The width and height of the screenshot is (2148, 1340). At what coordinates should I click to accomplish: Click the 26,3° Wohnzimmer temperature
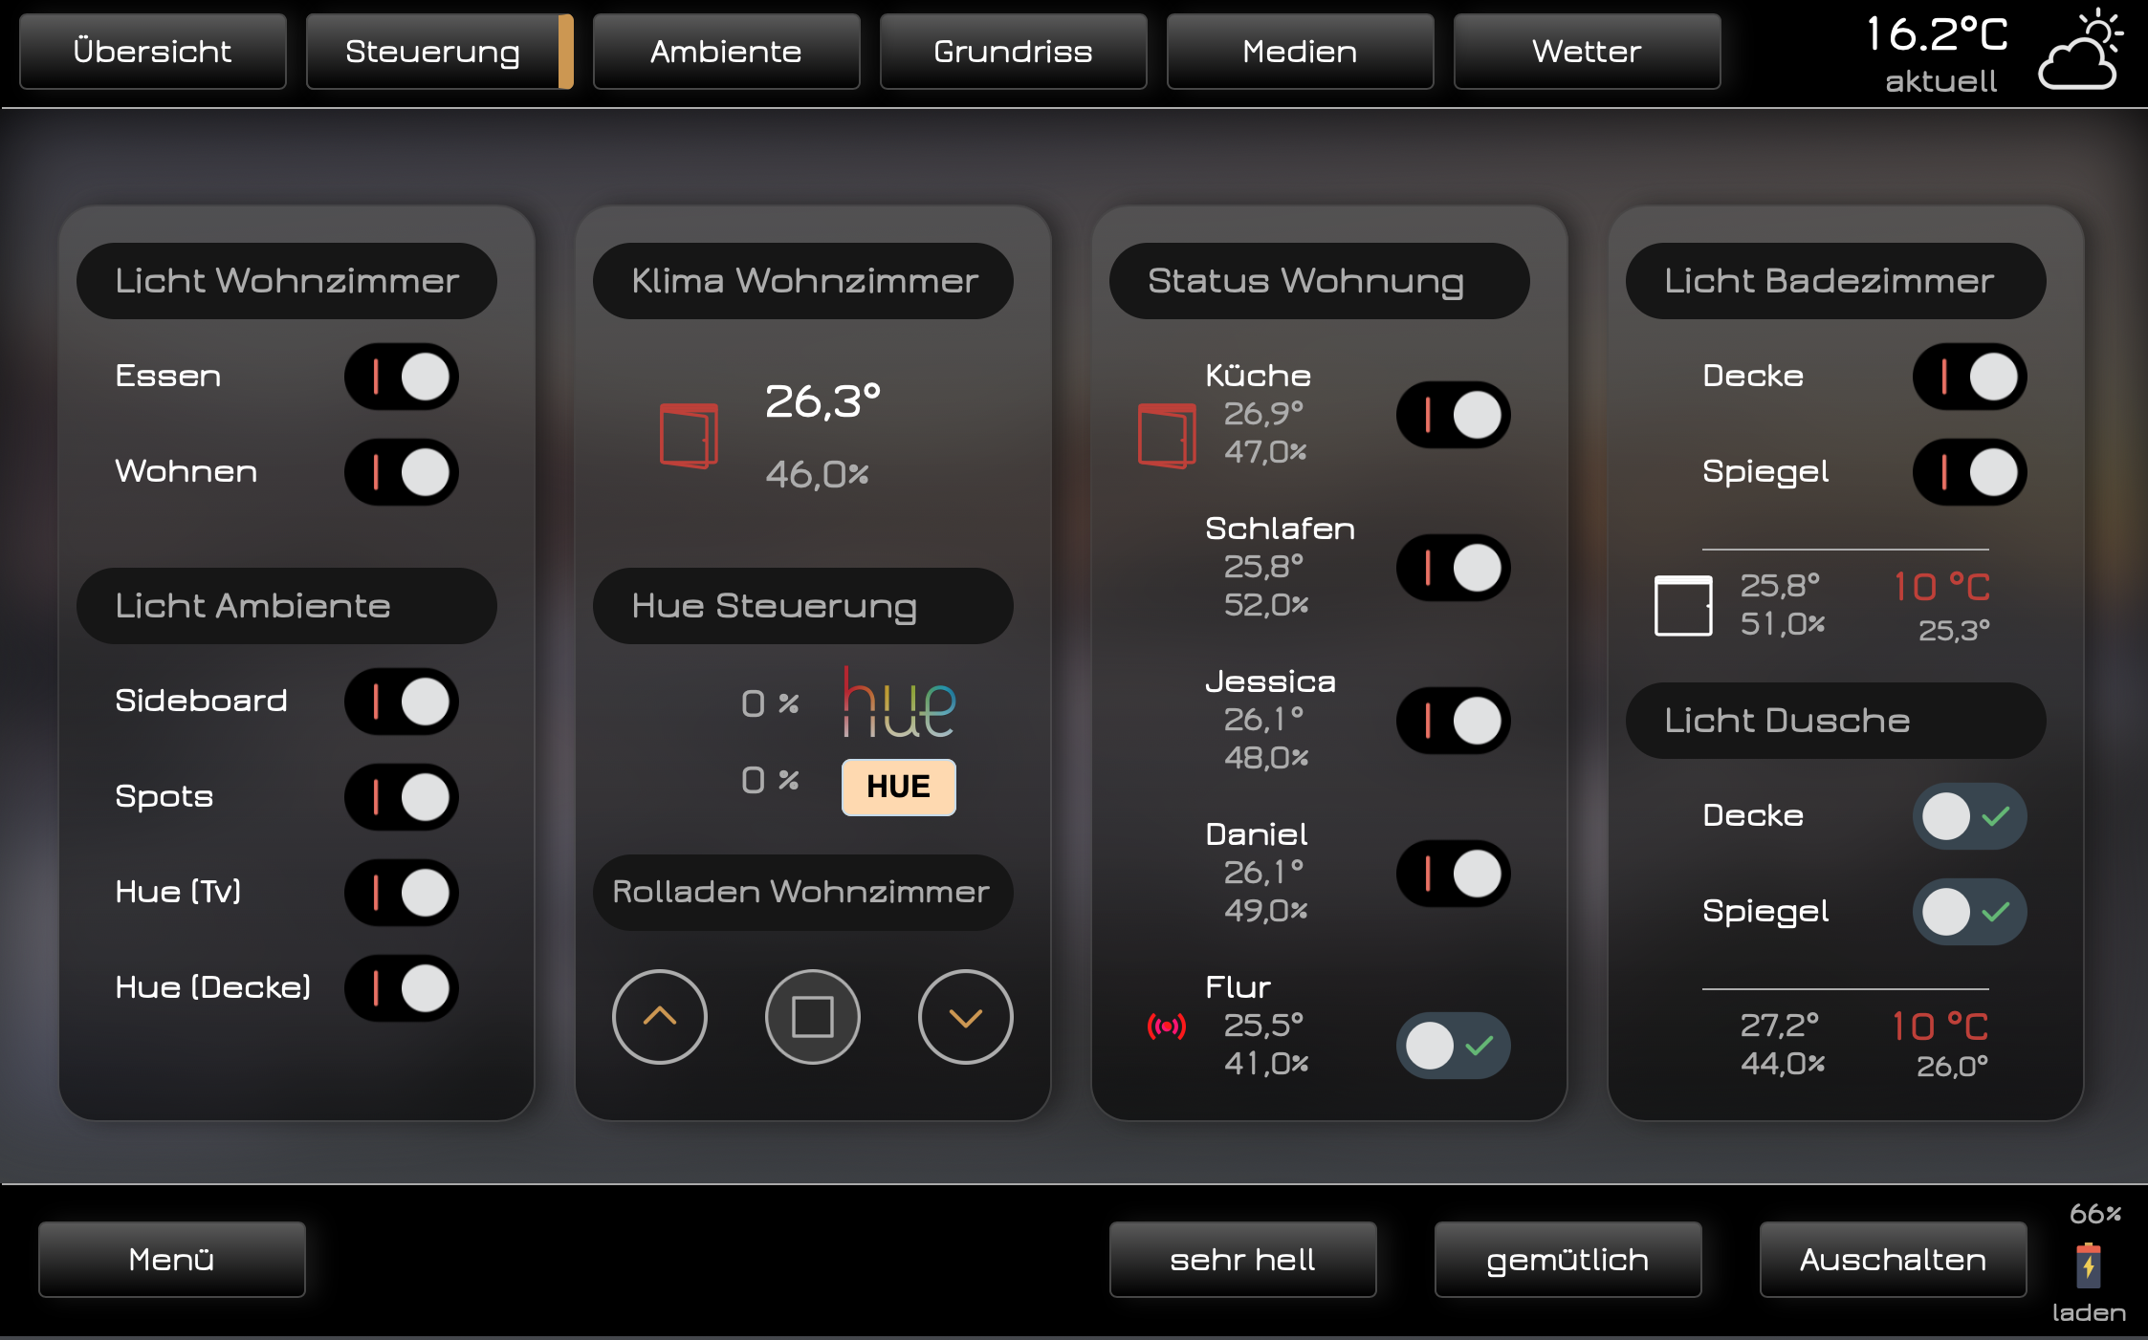click(822, 401)
